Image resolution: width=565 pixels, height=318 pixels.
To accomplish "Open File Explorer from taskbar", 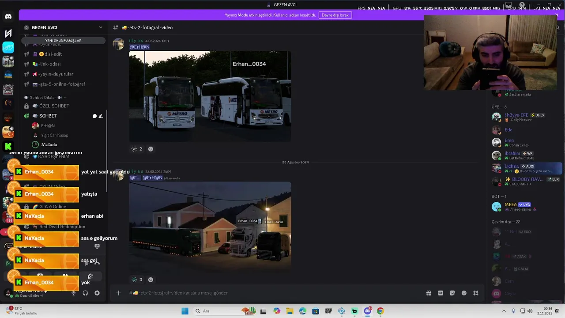I will 290,311.
